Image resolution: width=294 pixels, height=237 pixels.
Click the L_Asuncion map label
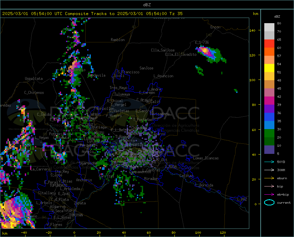tap(163, 76)
